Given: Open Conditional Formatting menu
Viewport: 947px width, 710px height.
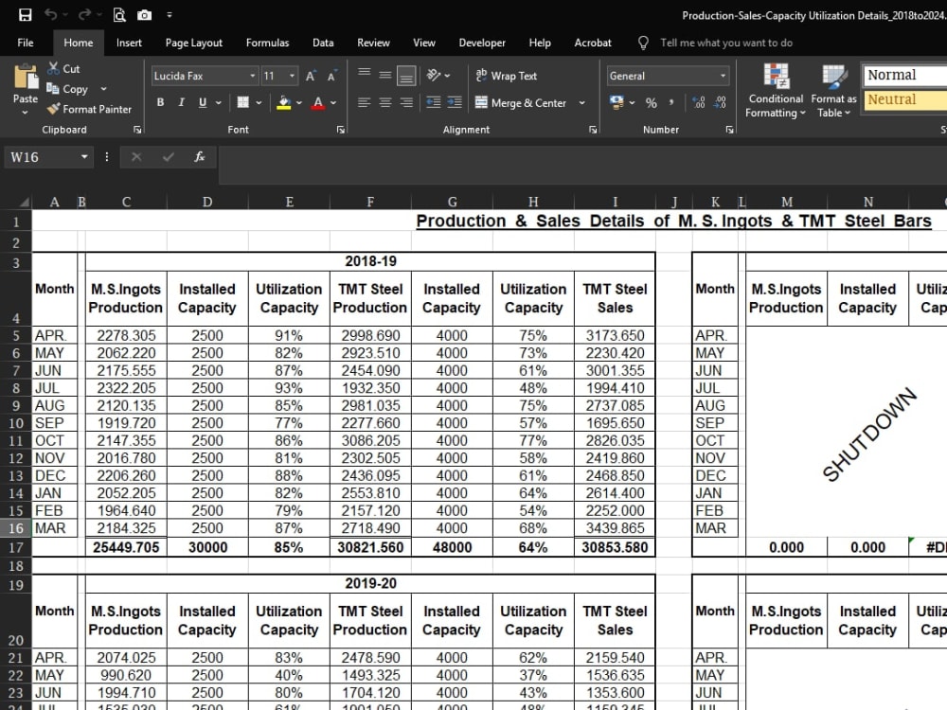Looking at the screenshot, I should click(777, 91).
